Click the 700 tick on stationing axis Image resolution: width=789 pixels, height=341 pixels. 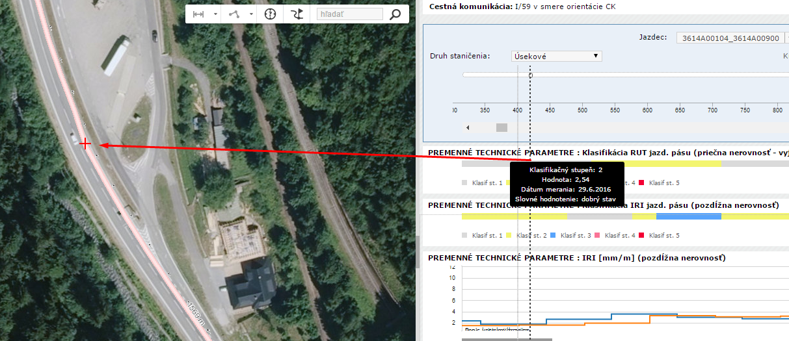pyautogui.click(x=712, y=110)
